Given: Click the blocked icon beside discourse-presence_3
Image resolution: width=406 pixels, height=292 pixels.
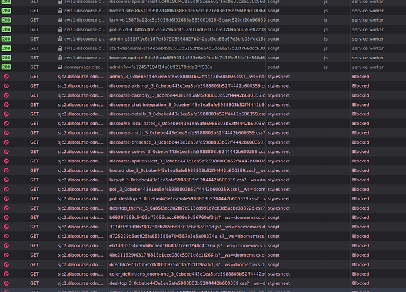Looking at the screenshot, I should [6, 142].
